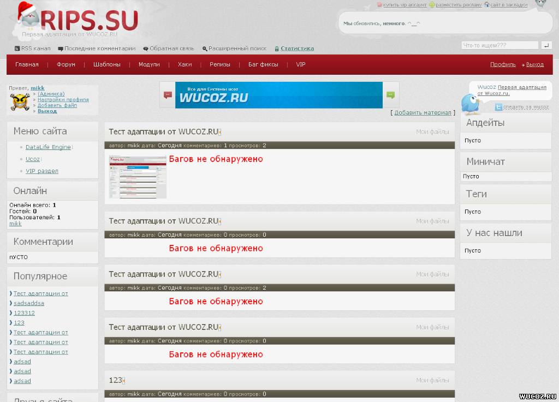
Task: Open DataLife Engine in Меню сайта
Action: click(x=48, y=147)
